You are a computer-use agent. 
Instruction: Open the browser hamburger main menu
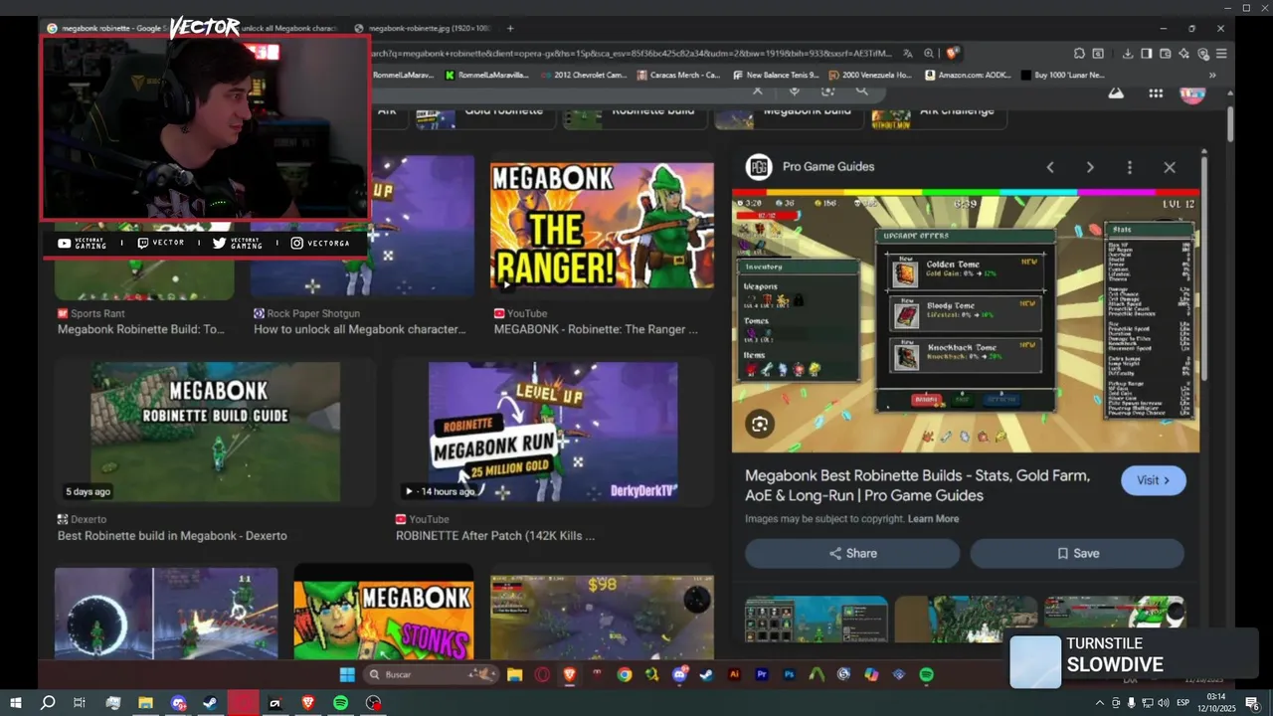[x=1221, y=54]
